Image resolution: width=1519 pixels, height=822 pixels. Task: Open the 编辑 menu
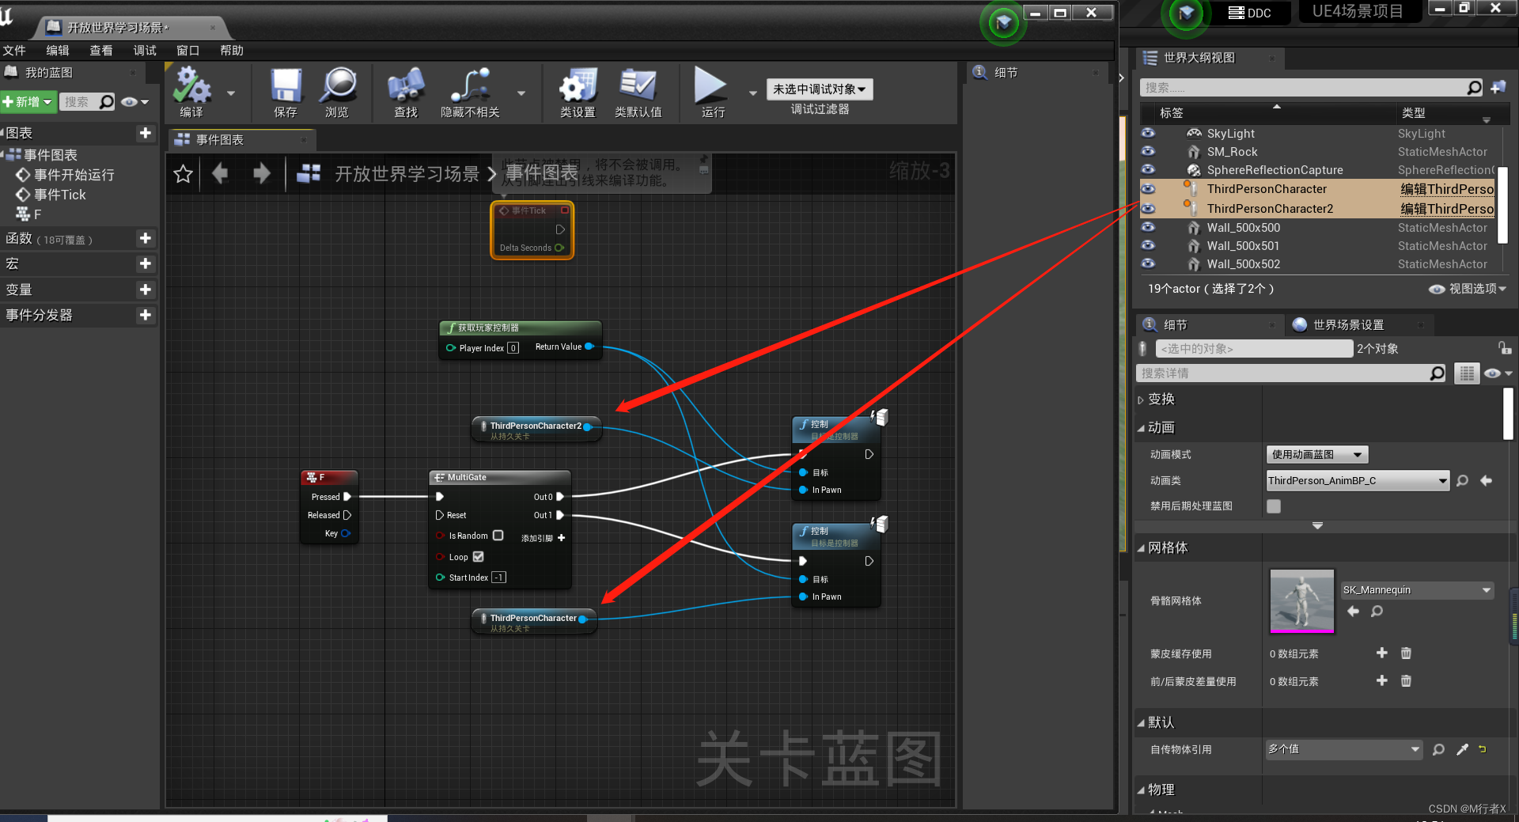tap(58, 51)
